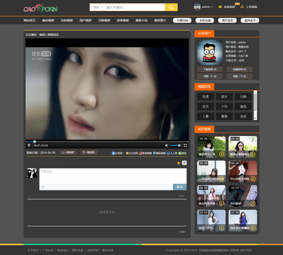Open the emoji picker in comment box
The width and height of the screenshot is (283, 255).
click(43, 187)
